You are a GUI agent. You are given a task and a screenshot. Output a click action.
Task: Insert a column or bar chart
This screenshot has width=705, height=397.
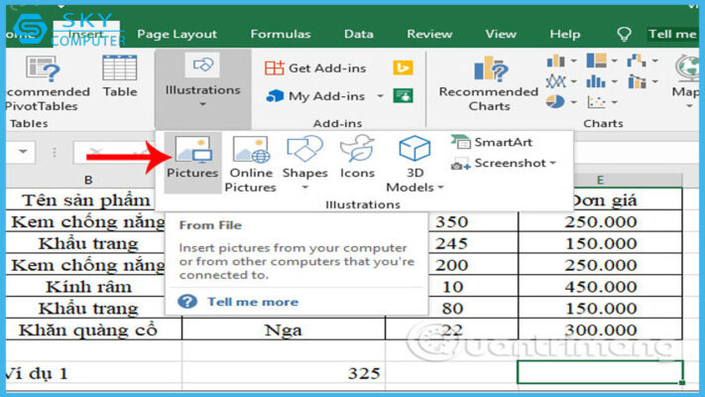pyautogui.click(x=560, y=61)
